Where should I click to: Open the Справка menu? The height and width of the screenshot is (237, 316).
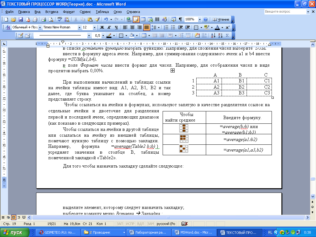[133, 12]
